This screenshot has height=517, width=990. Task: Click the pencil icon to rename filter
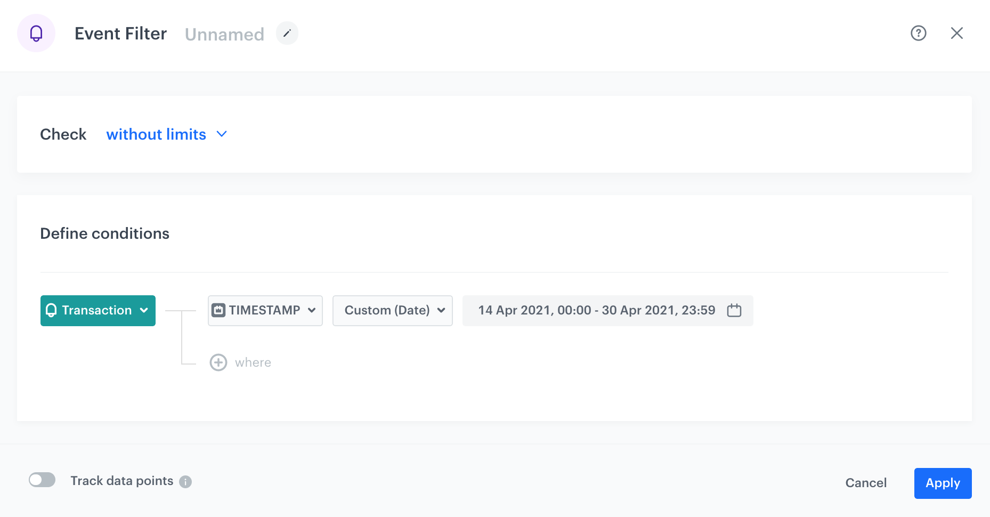[x=287, y=34]
